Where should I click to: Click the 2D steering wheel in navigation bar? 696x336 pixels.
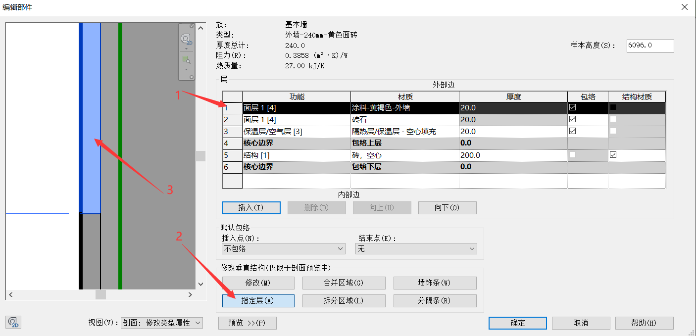186,39
